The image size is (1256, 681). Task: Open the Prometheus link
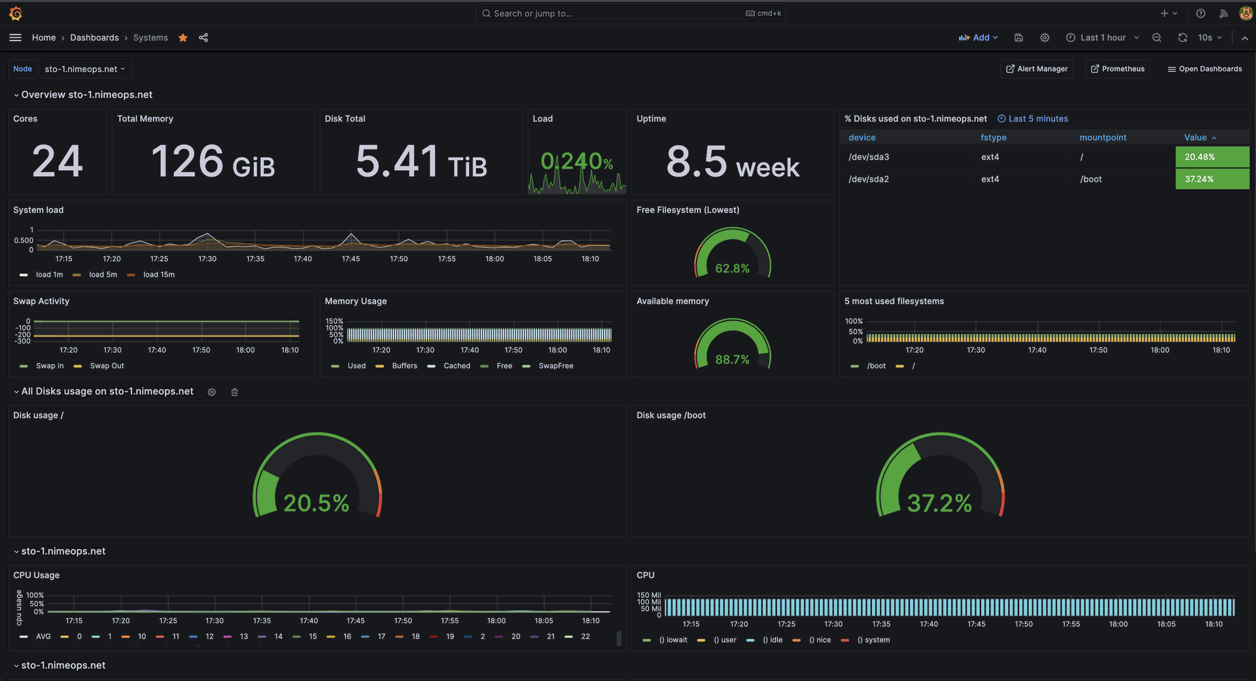[1117, 69]
